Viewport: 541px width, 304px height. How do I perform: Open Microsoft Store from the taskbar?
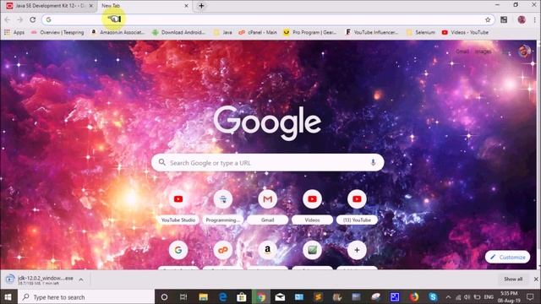coord(242,296)
